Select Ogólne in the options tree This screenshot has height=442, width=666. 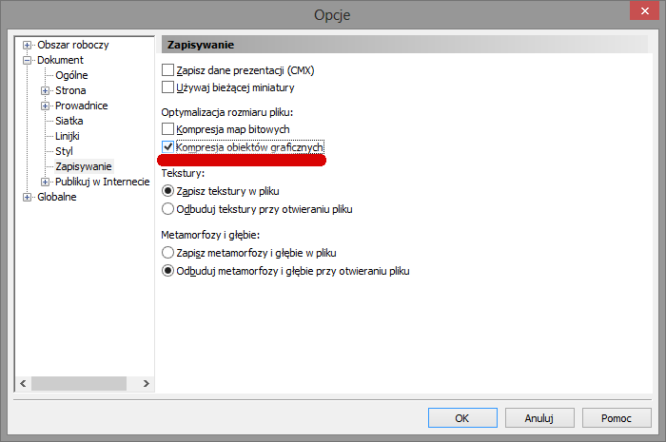pyautogui.click(x=72, y=76)
